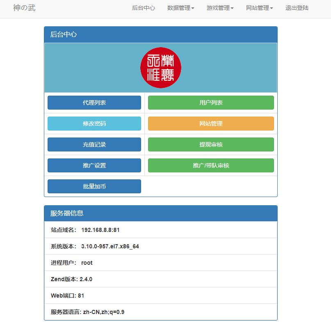331x330 pixels.
Task: Open the 推广设置 button
Action: 94,165
